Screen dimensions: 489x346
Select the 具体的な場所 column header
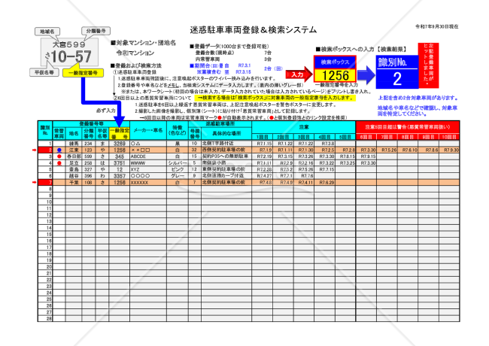coord(226,133)
